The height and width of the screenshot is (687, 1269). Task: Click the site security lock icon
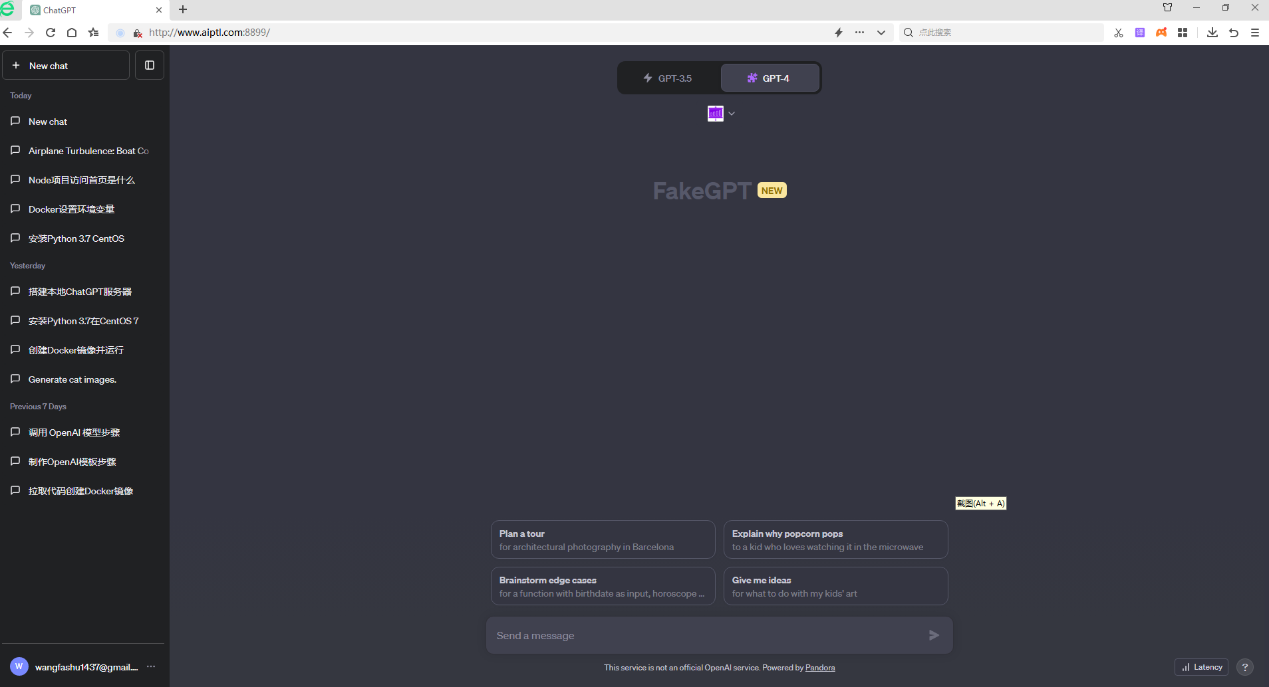(x=138, y=33)
